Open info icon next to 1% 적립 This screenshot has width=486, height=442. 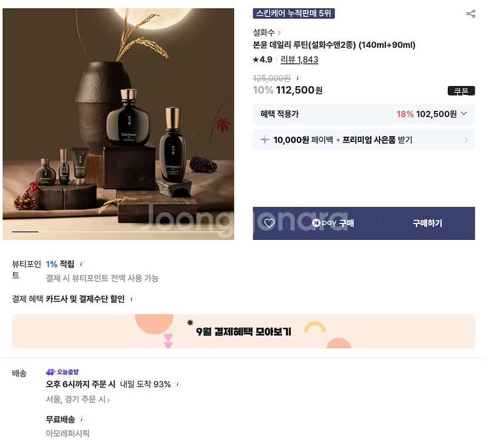(81, 264)
